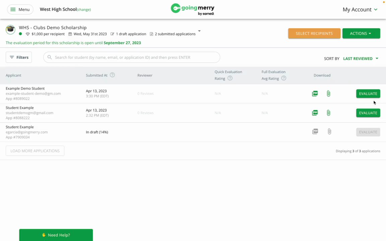Click Displaying 3 of 3 applications text
The image size is (386, 241).
[x=358, y=151]
